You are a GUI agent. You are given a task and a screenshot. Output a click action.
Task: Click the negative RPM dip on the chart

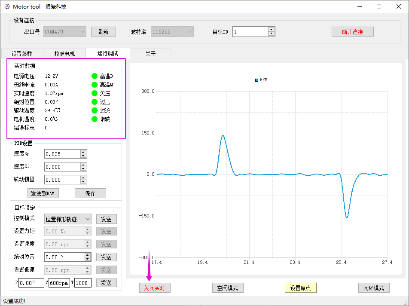(x=347, y=217)
